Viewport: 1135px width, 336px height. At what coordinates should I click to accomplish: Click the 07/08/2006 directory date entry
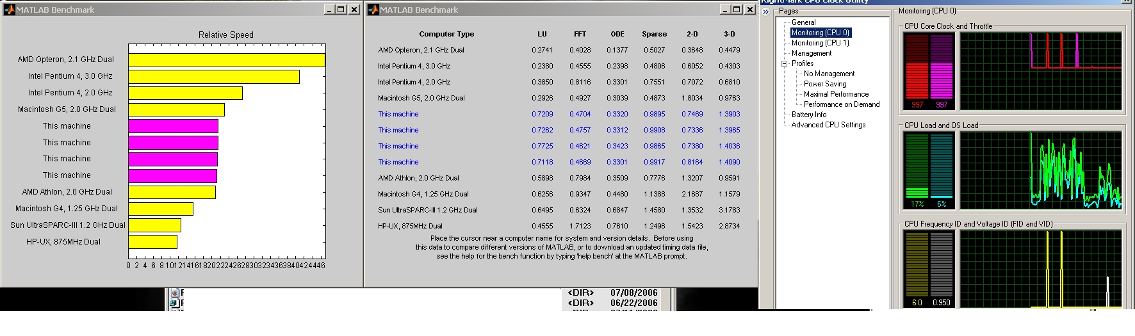click(x=633, y=293)
